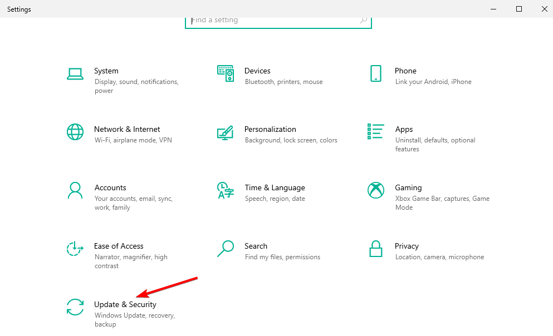Select the Accounts person icon

point(75,191)
